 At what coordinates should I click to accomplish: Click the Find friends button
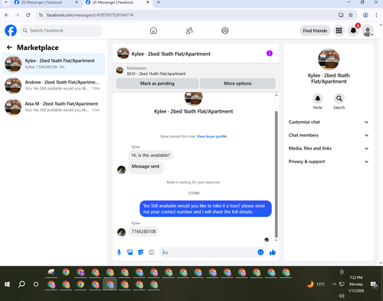pos(315,31)
